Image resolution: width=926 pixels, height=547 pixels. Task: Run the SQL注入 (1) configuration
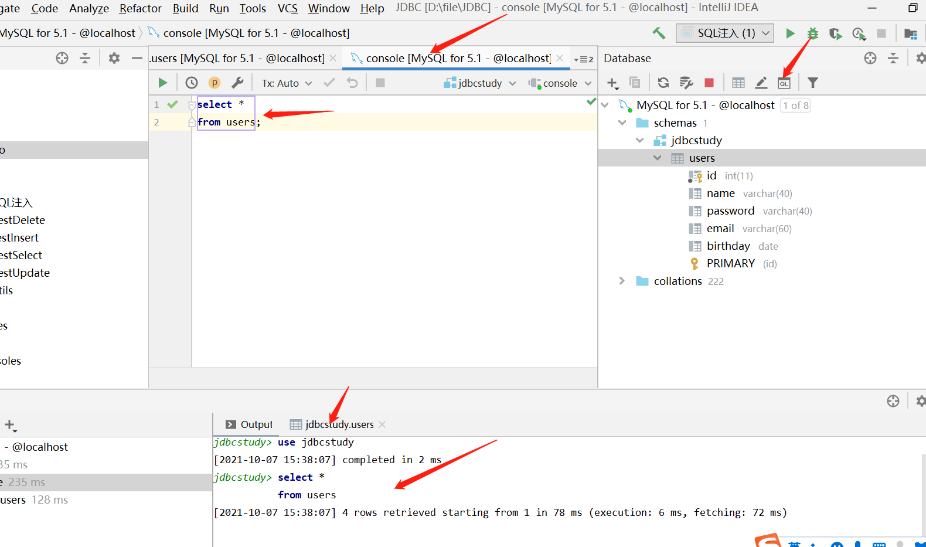pyautogui.click(x=790, y=33)
